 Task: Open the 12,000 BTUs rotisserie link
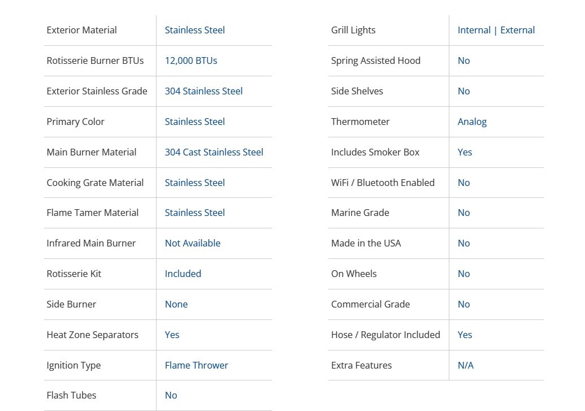(x=190, y=60)
